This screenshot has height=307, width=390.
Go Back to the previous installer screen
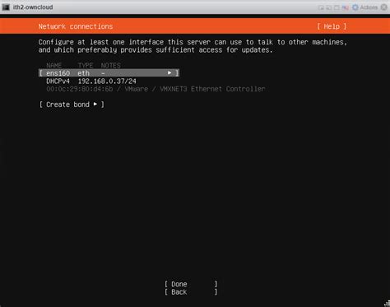tap(191, 292)
